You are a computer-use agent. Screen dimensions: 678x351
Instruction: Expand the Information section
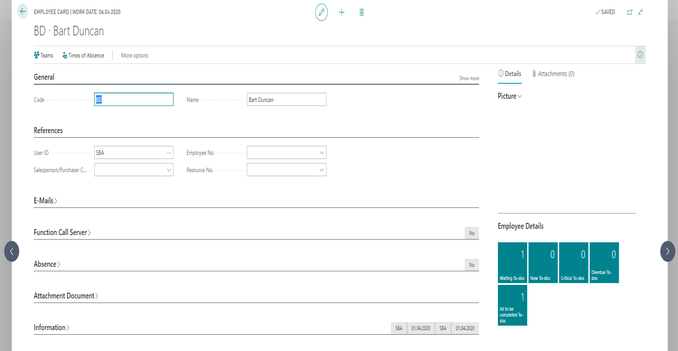[51, 327]
